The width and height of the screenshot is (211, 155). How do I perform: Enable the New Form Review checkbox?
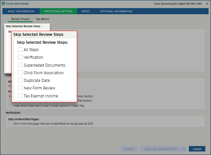[x=20, y=88]
